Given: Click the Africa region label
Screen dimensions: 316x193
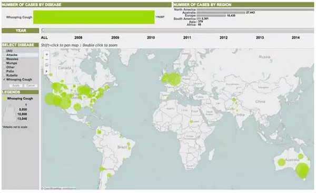Looking at the screenshot, I should tap(191, 25).
